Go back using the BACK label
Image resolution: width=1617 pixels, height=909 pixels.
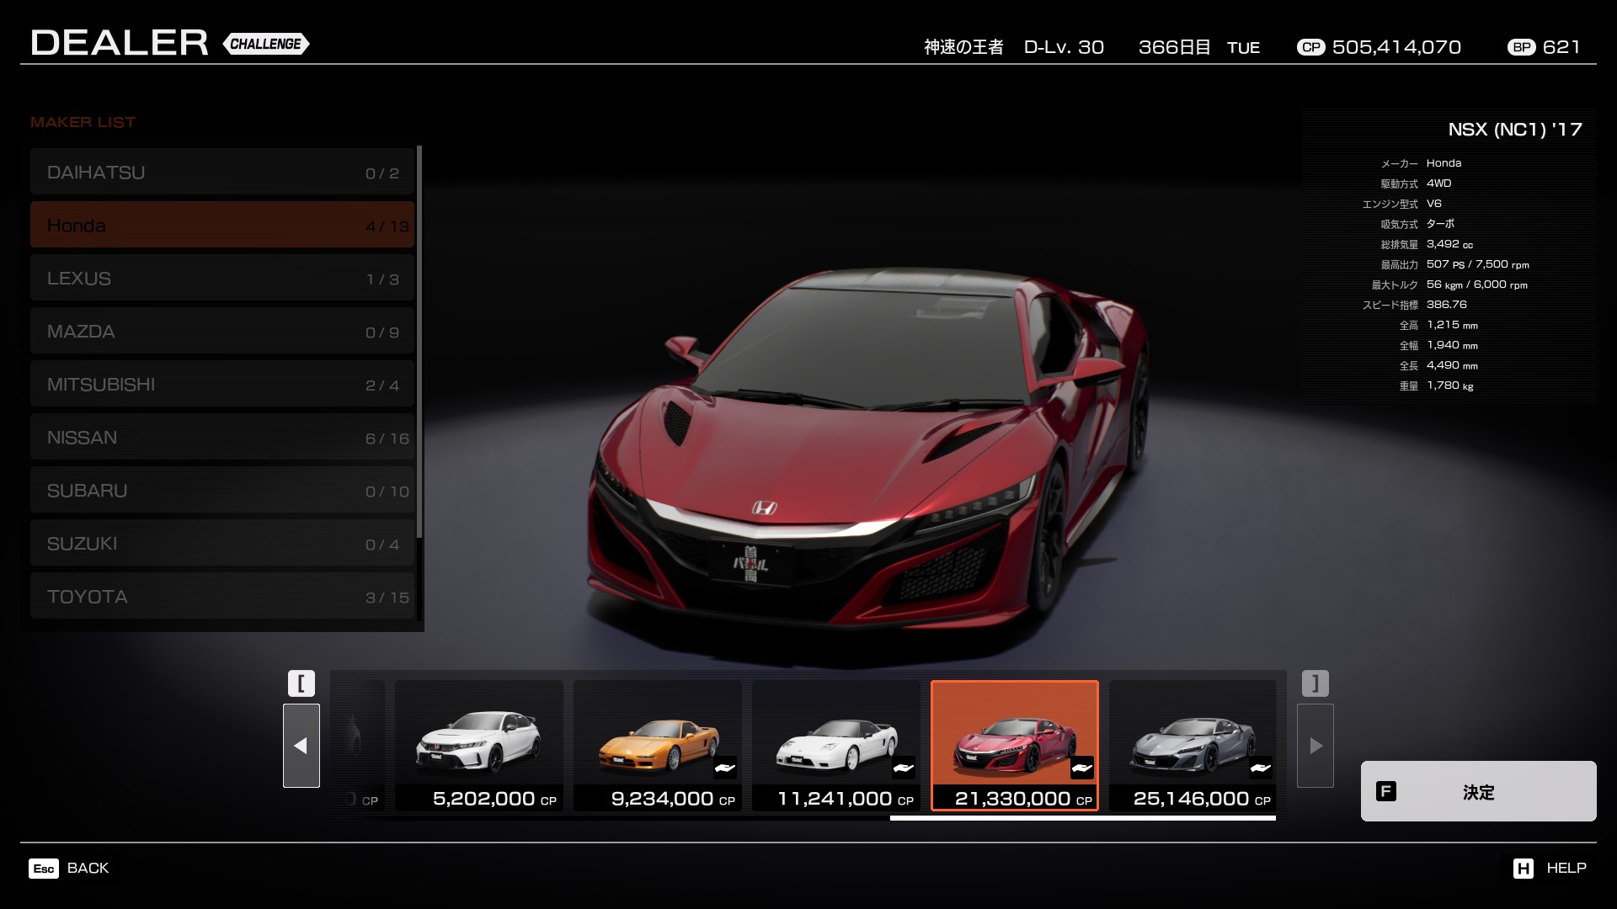tap(88, 868)
